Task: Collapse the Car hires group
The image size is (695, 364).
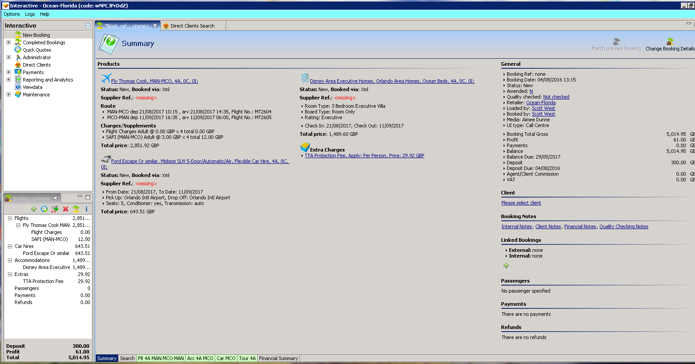Action: 10,246
